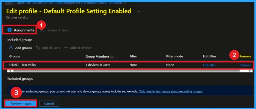Click the Add groups person icon
The width and height of the screenshot is (256, 109).
11,48
